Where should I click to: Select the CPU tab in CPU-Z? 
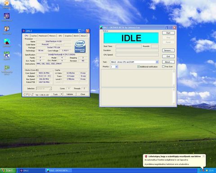click(x=27, y=36)
